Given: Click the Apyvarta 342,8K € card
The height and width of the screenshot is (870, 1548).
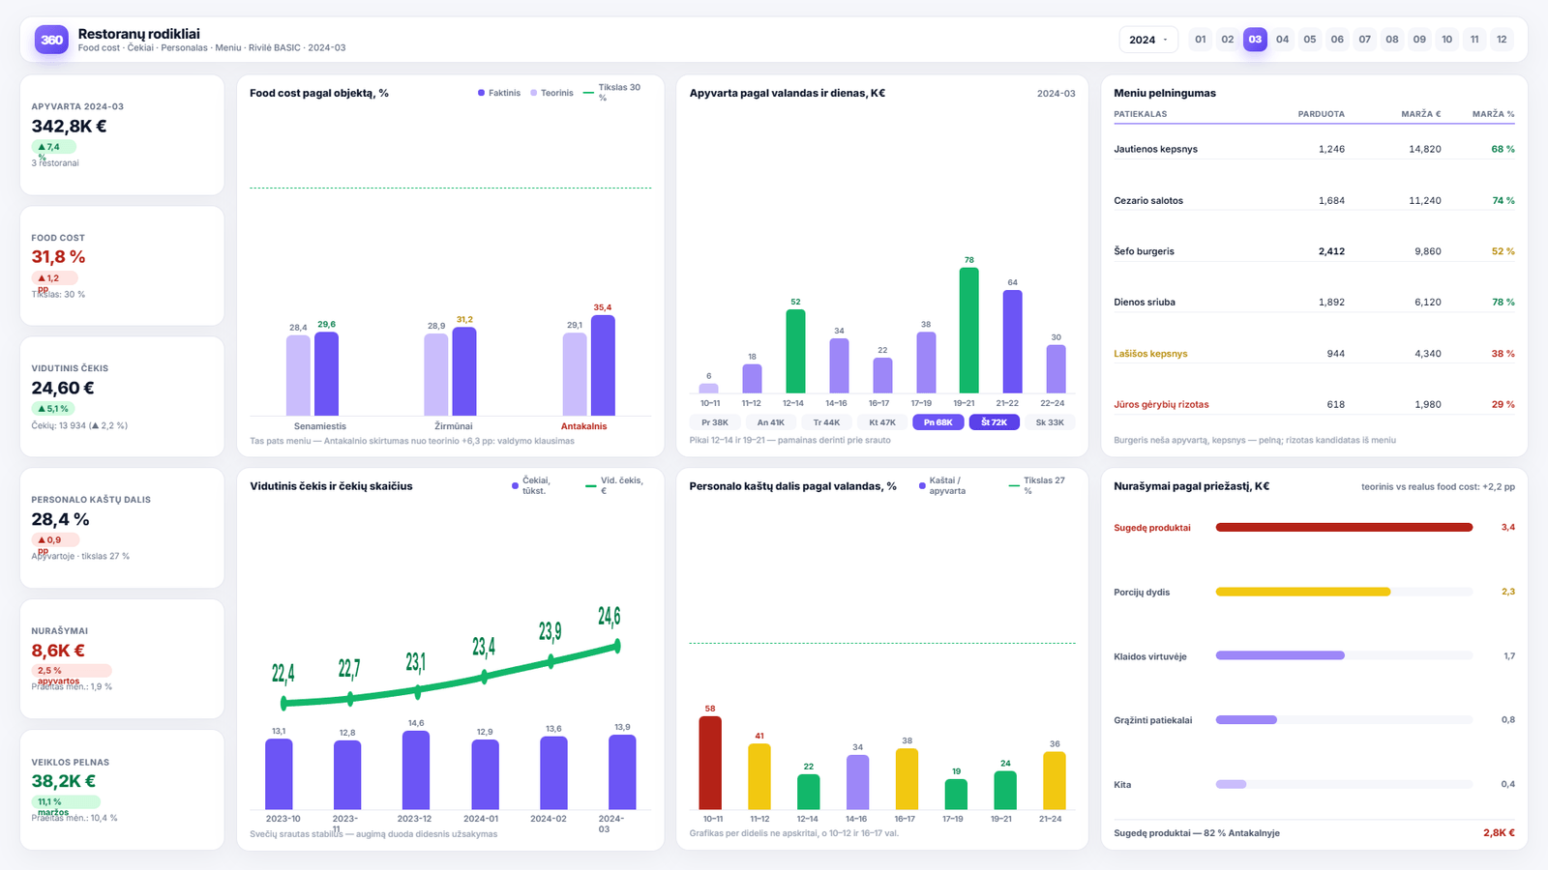Looking at the screenshot, I should pos(122,135).
